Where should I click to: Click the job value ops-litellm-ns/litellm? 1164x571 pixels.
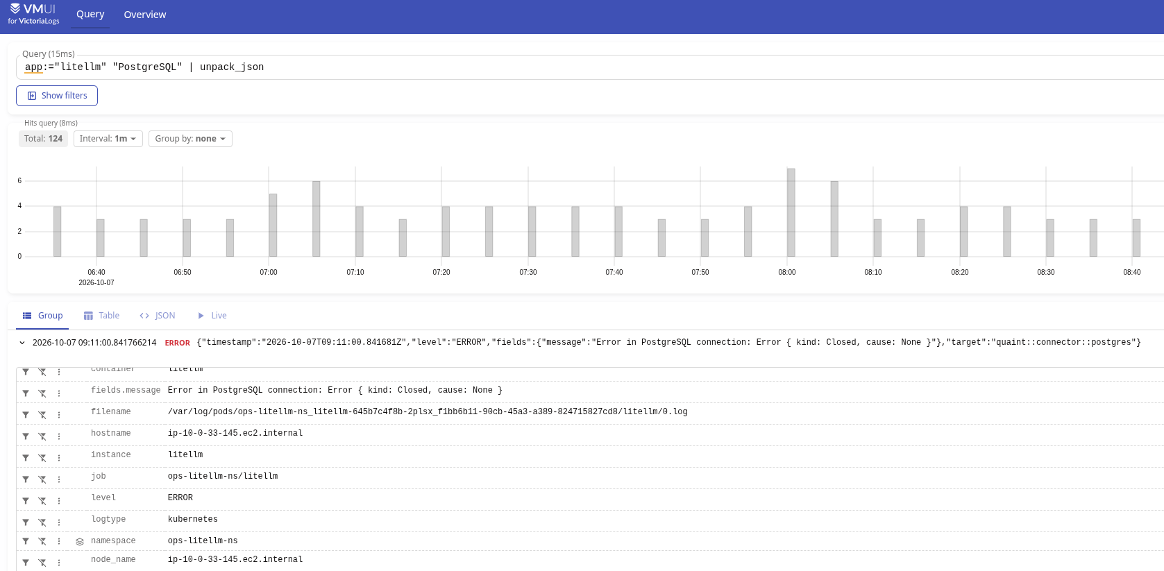[223, 477]
